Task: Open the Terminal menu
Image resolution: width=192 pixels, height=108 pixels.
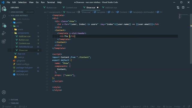Action: point(51,2)
